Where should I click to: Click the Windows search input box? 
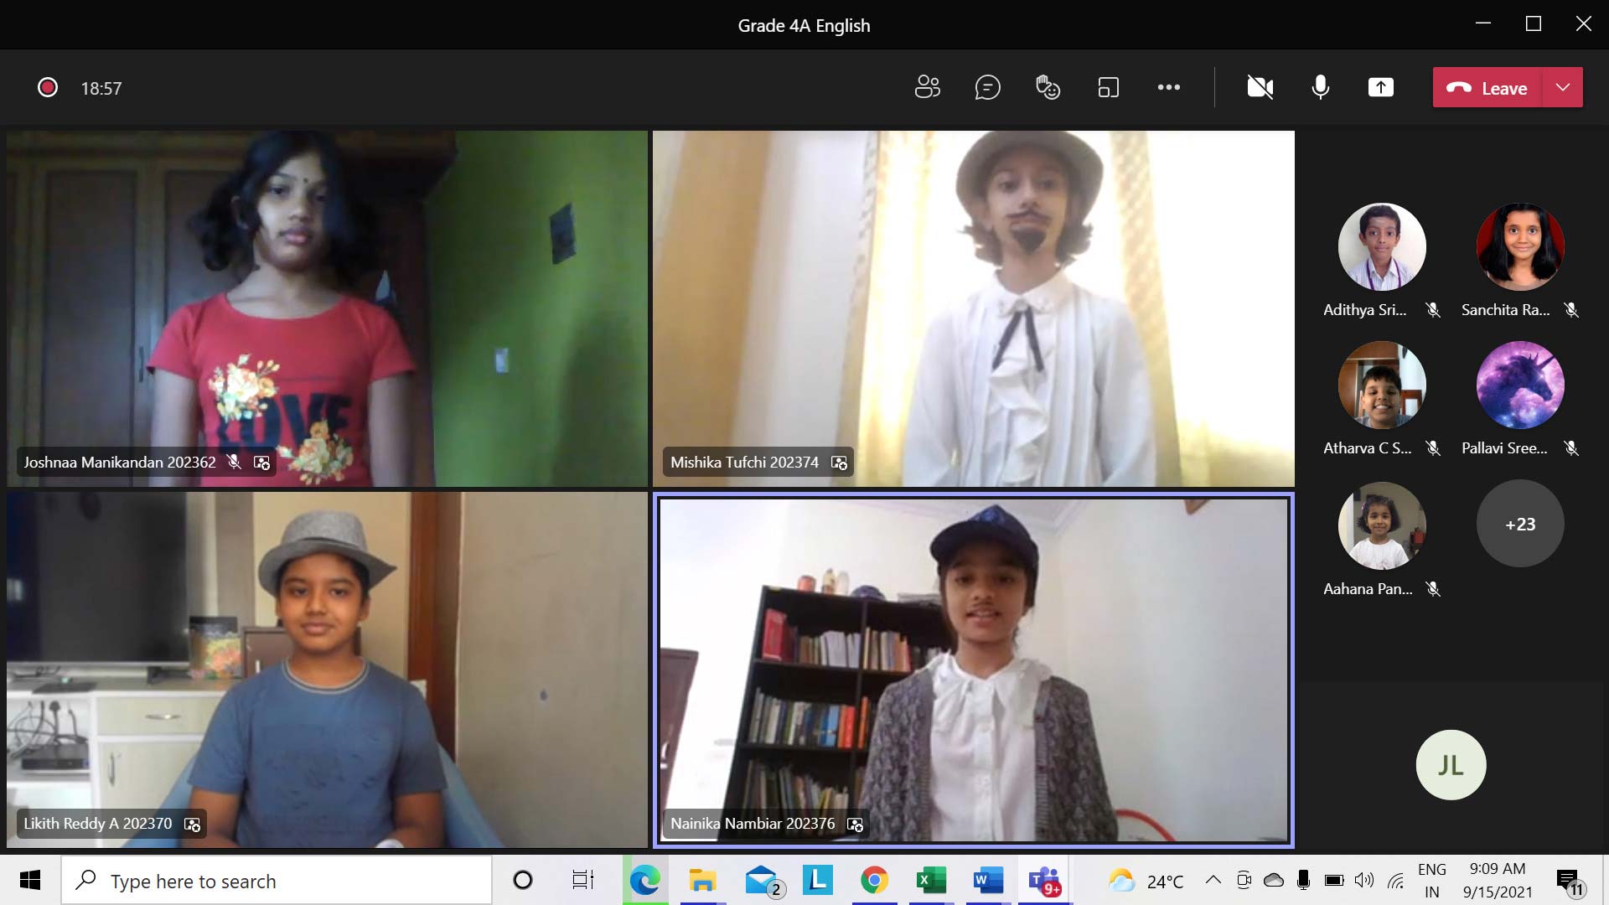277,881
